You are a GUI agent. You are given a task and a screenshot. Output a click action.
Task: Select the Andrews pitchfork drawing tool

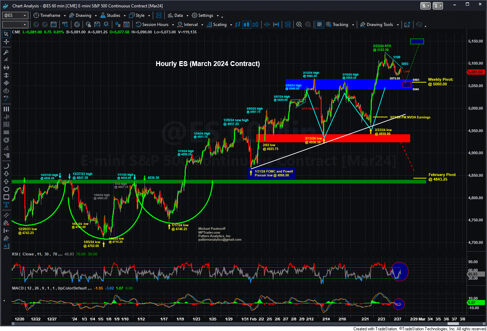click(6, 52)
